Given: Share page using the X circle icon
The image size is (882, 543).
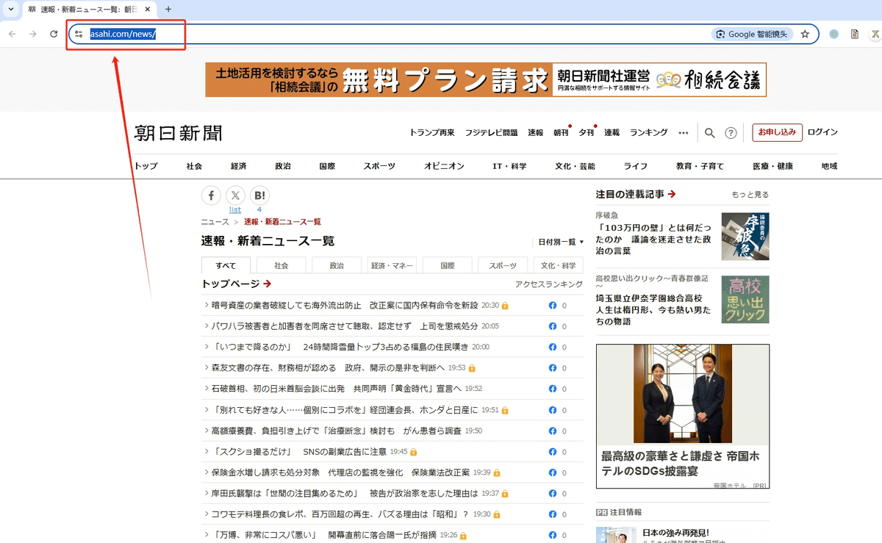Looking at the screenshot, I should point(235,195).
